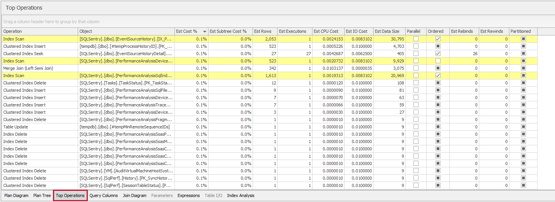555x202 pixels.
Task: Open the Query Columns tab
Action: tap(104, 195)
